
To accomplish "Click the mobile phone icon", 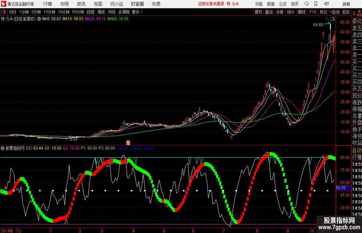I will click(316, 4).
